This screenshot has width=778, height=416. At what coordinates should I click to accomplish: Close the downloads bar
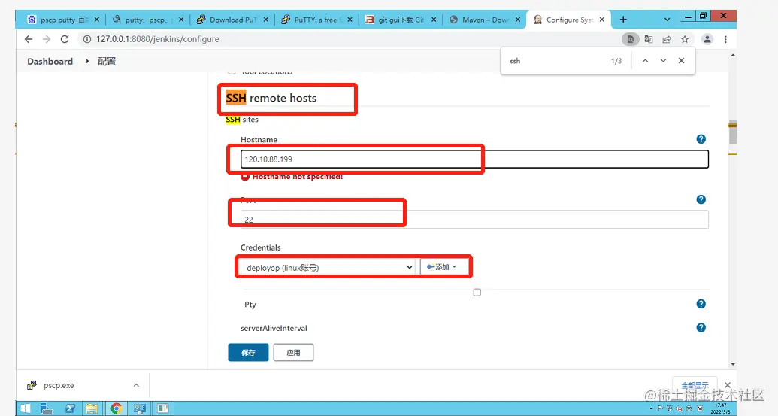pos(728,385)
